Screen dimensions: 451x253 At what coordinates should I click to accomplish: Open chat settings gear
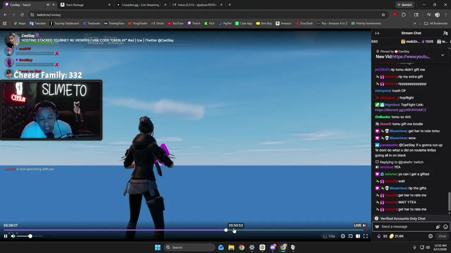point(430,236)
